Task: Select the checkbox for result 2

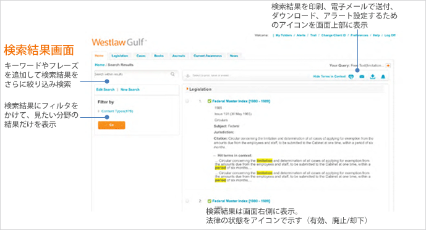Action: pos(187,201)
